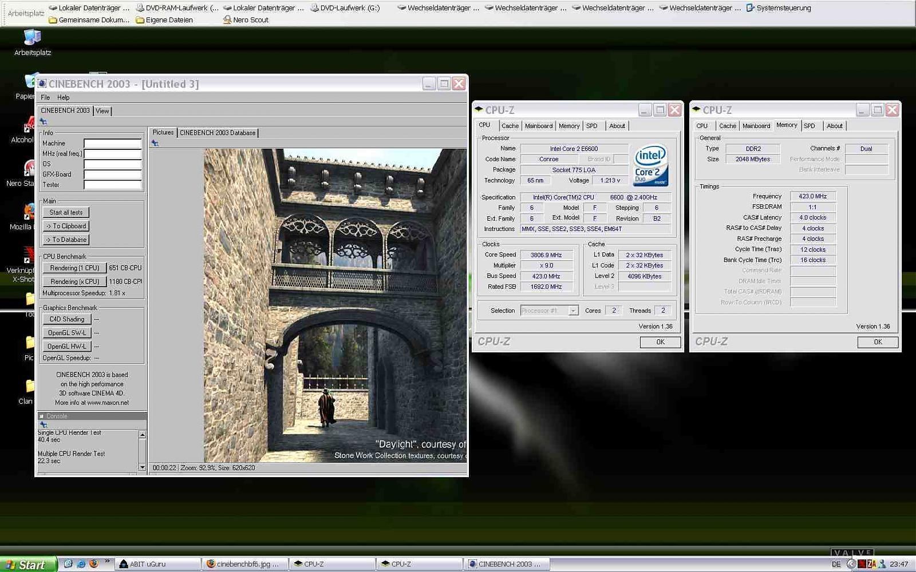Open the File menu in CINEBENCH
Viewport: 916px width, 572px height.
point(45,97)
